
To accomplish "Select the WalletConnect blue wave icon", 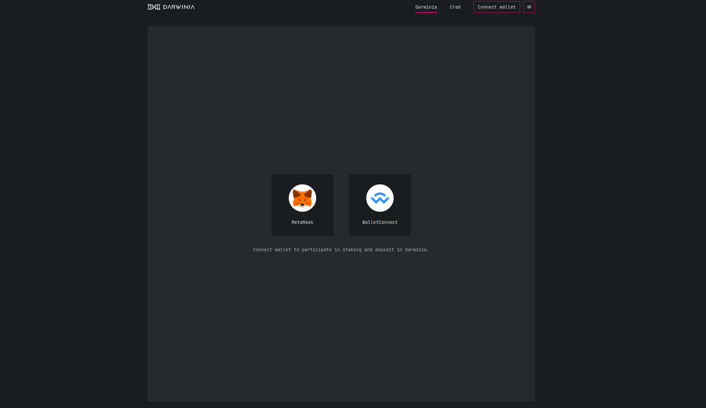I will coord(380,199).
